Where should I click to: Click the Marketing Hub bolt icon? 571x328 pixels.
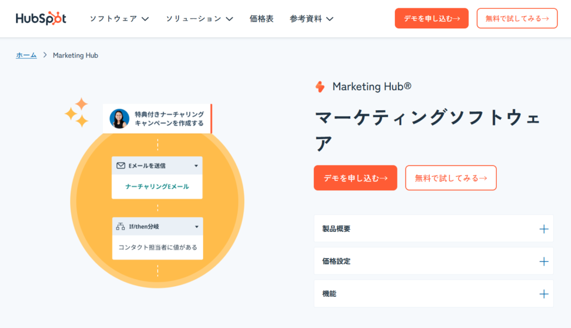click(x=320, y=87)
